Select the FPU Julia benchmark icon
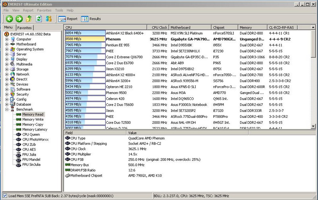Screen dimensions: 318x200 (x=18, y=154)
